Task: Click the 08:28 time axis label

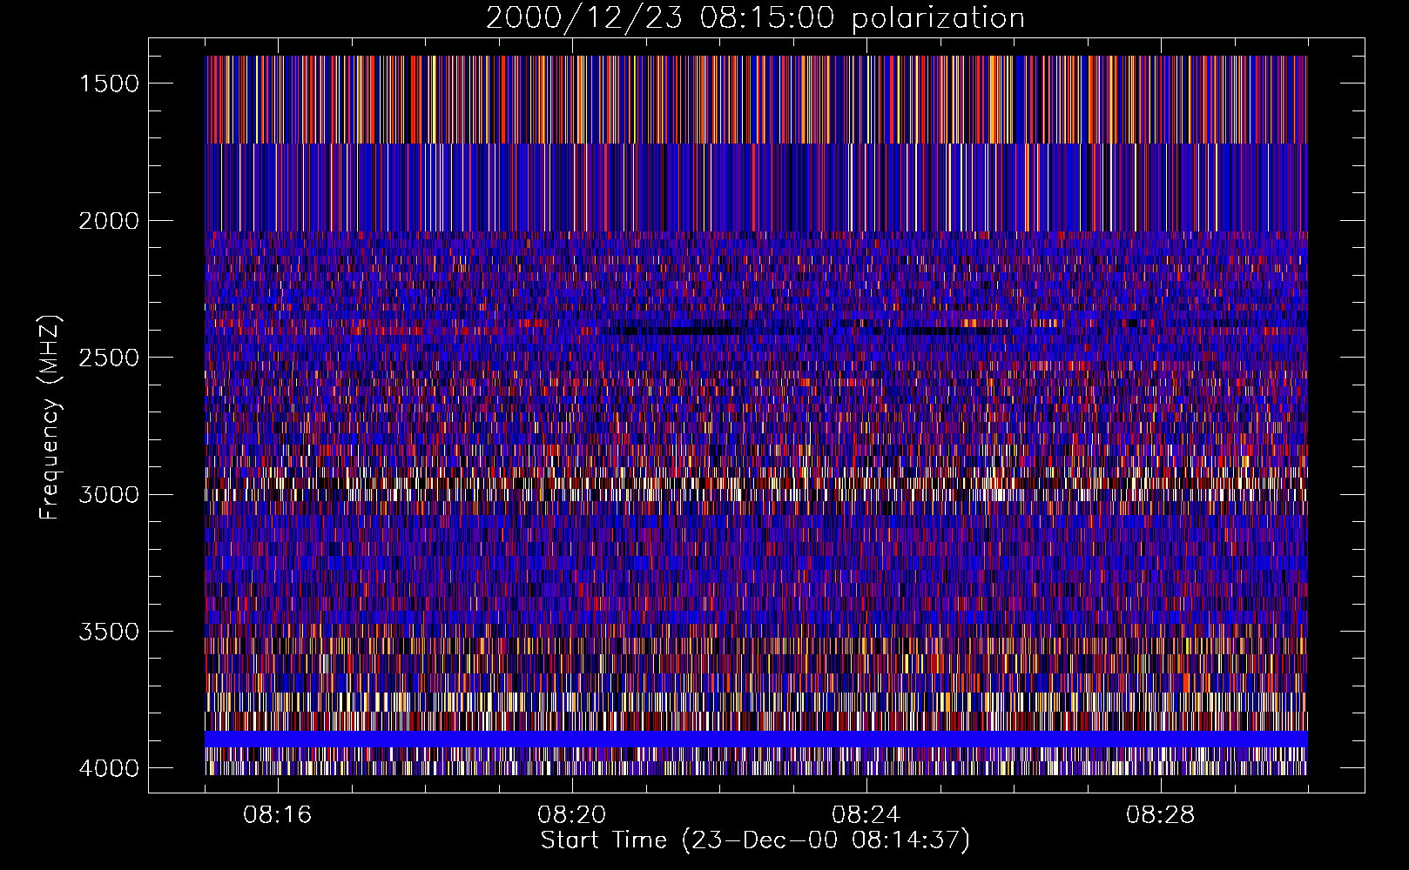Action: (x=1160, y=815)
